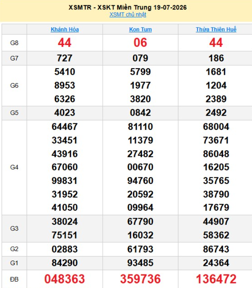Select Thừa Thiên Huế G8 result 44
The width and height of the screenshot is (252, 288).
[216, 42]
